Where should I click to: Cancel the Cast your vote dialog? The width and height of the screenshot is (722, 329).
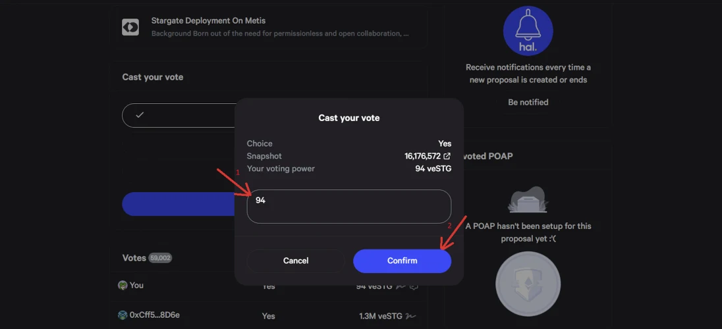296,261
